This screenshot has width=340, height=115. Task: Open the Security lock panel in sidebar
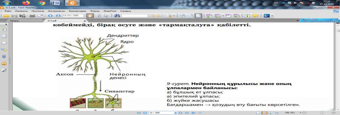tap(4, 63)
